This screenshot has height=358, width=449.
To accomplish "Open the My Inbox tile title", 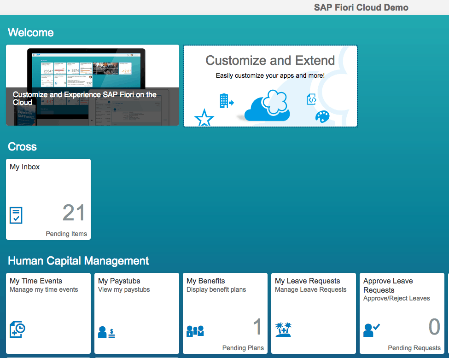I will (x=24, y=167).
